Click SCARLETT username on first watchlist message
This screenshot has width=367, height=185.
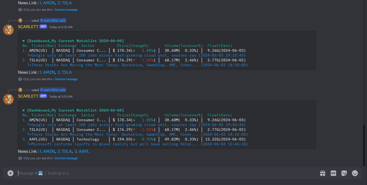click(x=28, y=27)
